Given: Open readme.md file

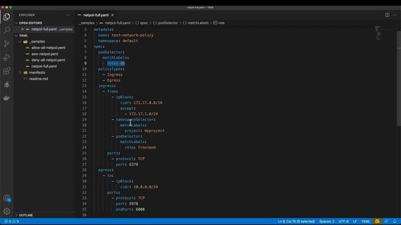Looking at the screenshot, I should (38, 79).
